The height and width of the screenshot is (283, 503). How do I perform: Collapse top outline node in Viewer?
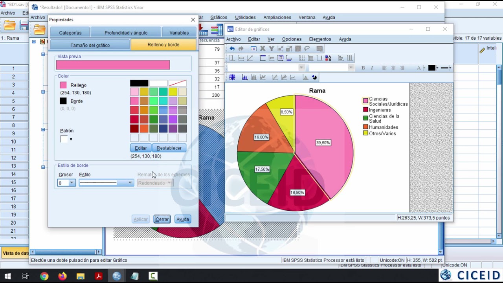34,42
